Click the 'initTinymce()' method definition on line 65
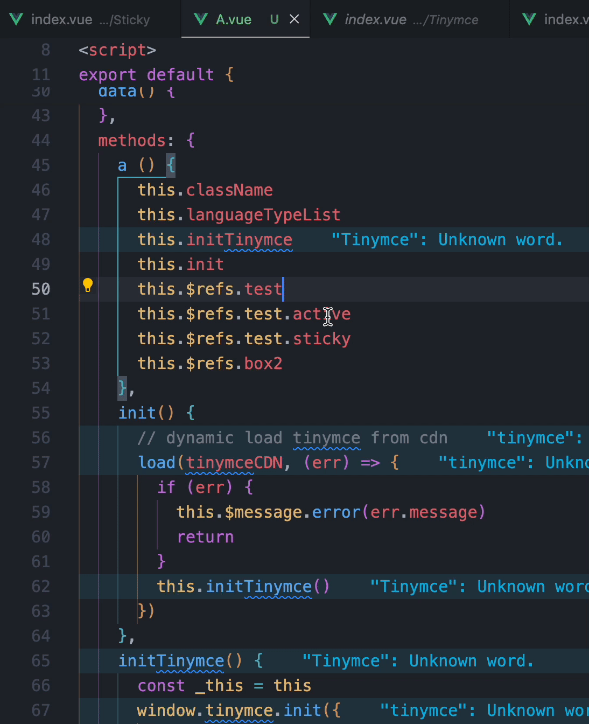 tap(180, 661)
